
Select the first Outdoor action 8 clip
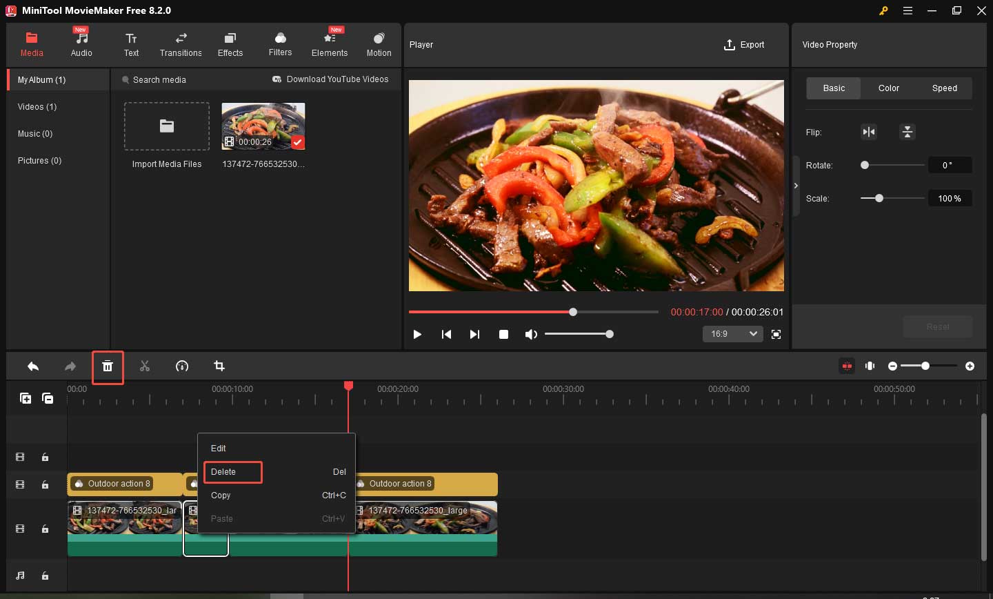[125, 484]
